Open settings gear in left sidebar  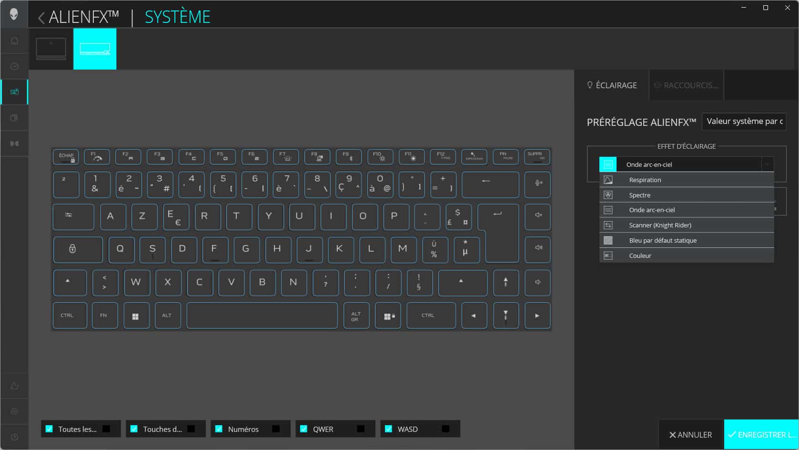coord(14,411)
